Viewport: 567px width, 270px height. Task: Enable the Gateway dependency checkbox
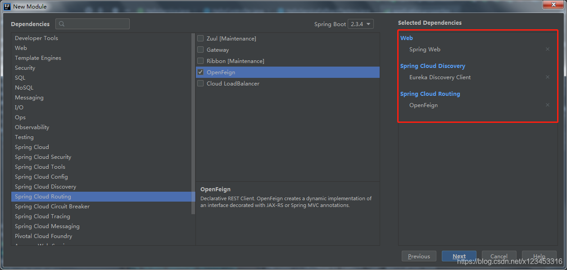(200, 50)
